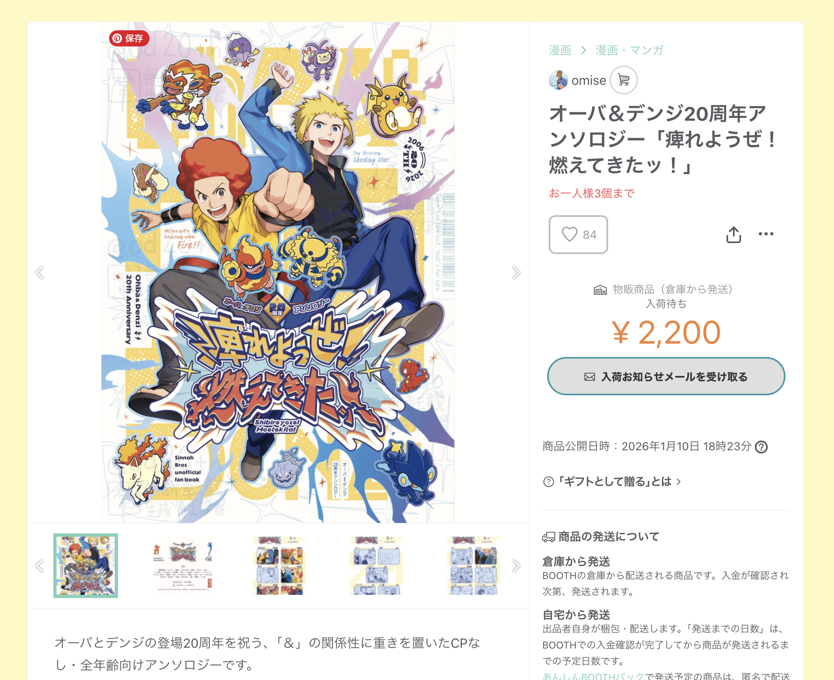Image resolution: width=834 pixels, height=680 pixels.
Task: Click the Pinterest 保存 save button
Action: (129, 38)
